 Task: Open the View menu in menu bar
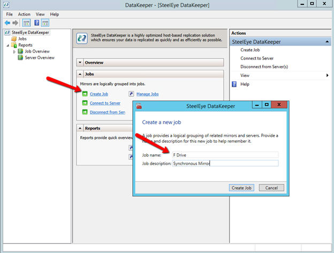pyautogui.click(x=40, y=14)
